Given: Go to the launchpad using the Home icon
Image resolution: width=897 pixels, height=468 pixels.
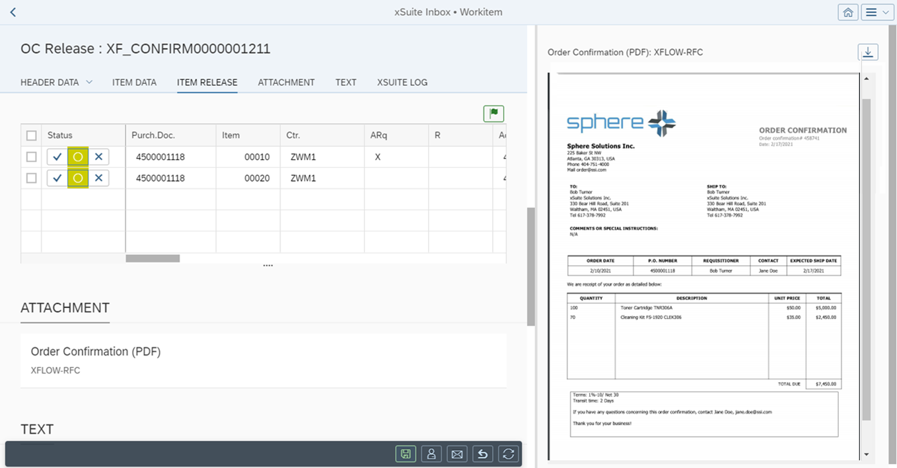Looking at the screenshot, I should [x=848, y=12].
